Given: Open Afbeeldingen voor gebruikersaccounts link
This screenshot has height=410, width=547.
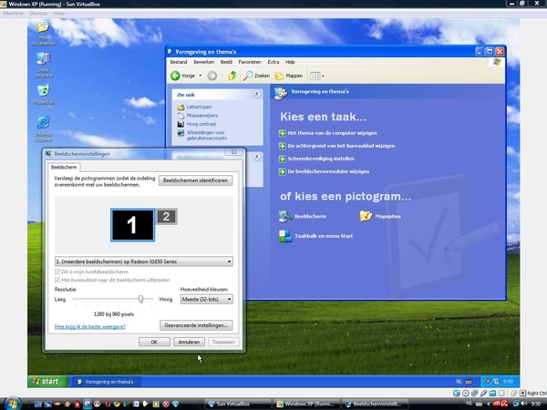Looking at the screenshot, I should pyautogui.click(x=207, y=135).
